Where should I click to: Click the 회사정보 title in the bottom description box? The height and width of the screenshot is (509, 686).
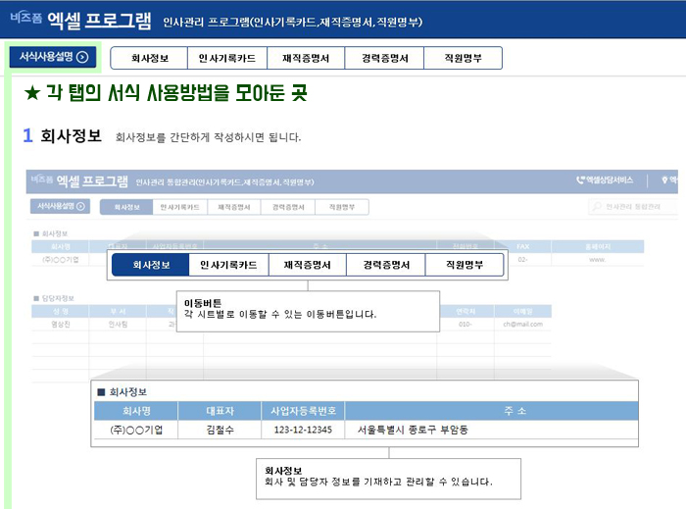[x=283, y=471]
